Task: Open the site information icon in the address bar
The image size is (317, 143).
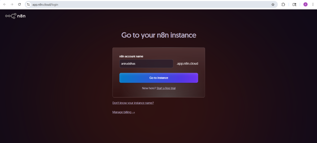Action: click(x=28, y=4)
